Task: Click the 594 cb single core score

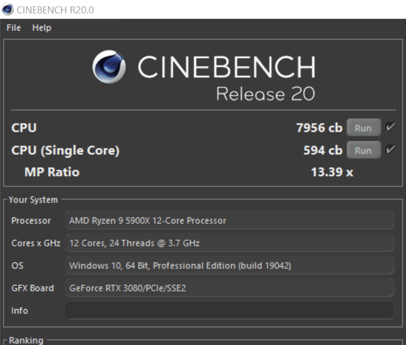Action: (323, 150)
